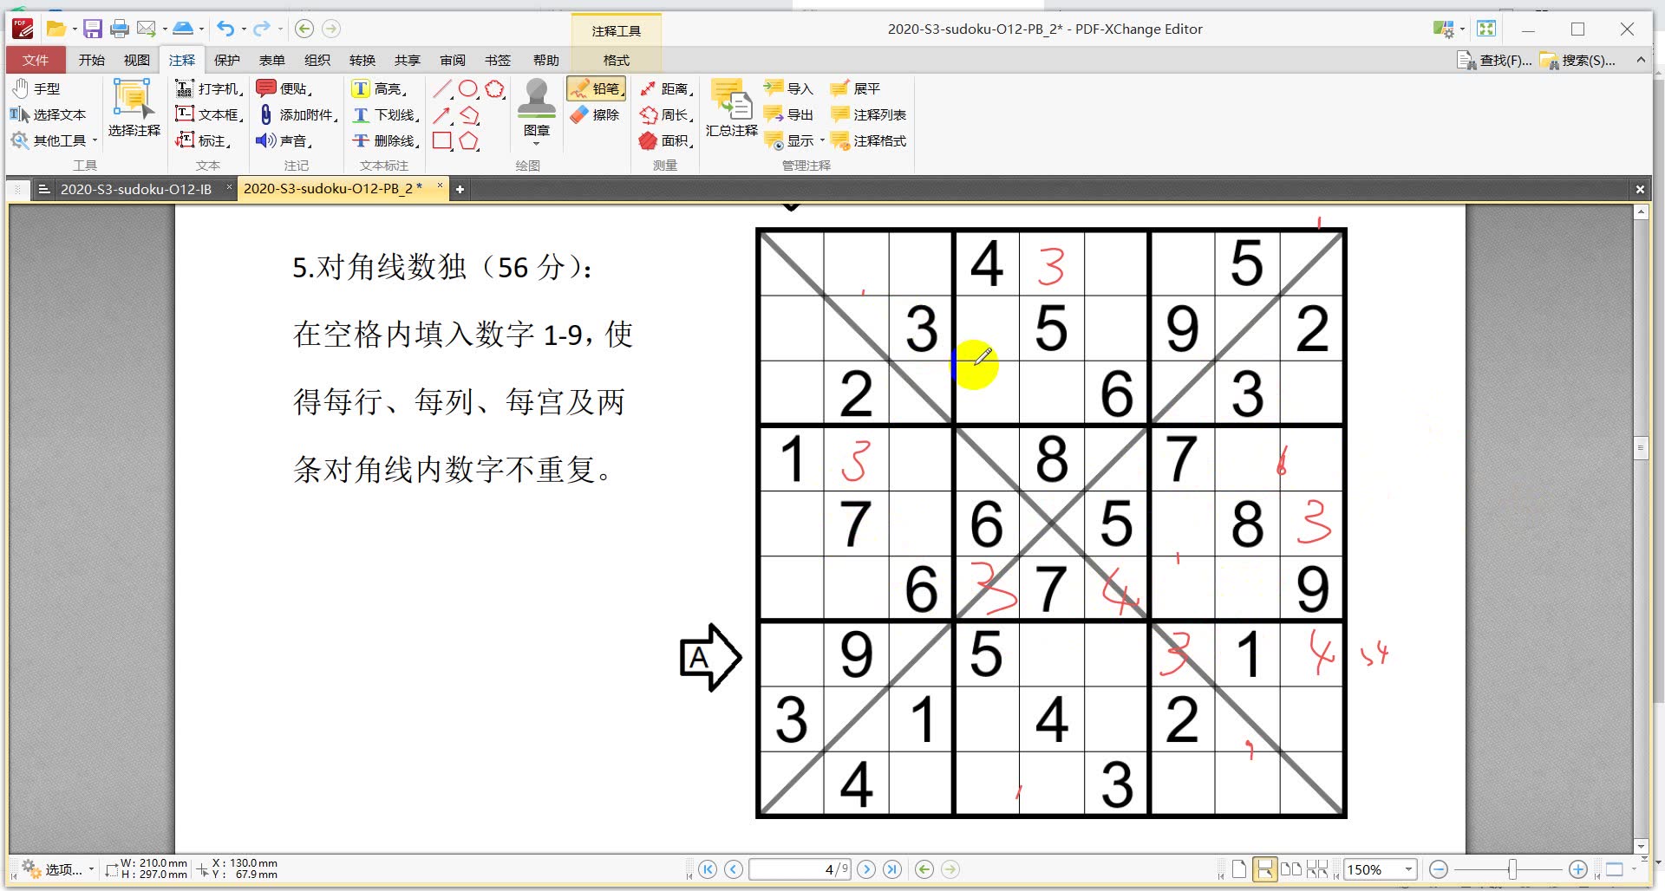
Task: Open the 150% zoom level dropdown
Action: (x=1408, y=869)
